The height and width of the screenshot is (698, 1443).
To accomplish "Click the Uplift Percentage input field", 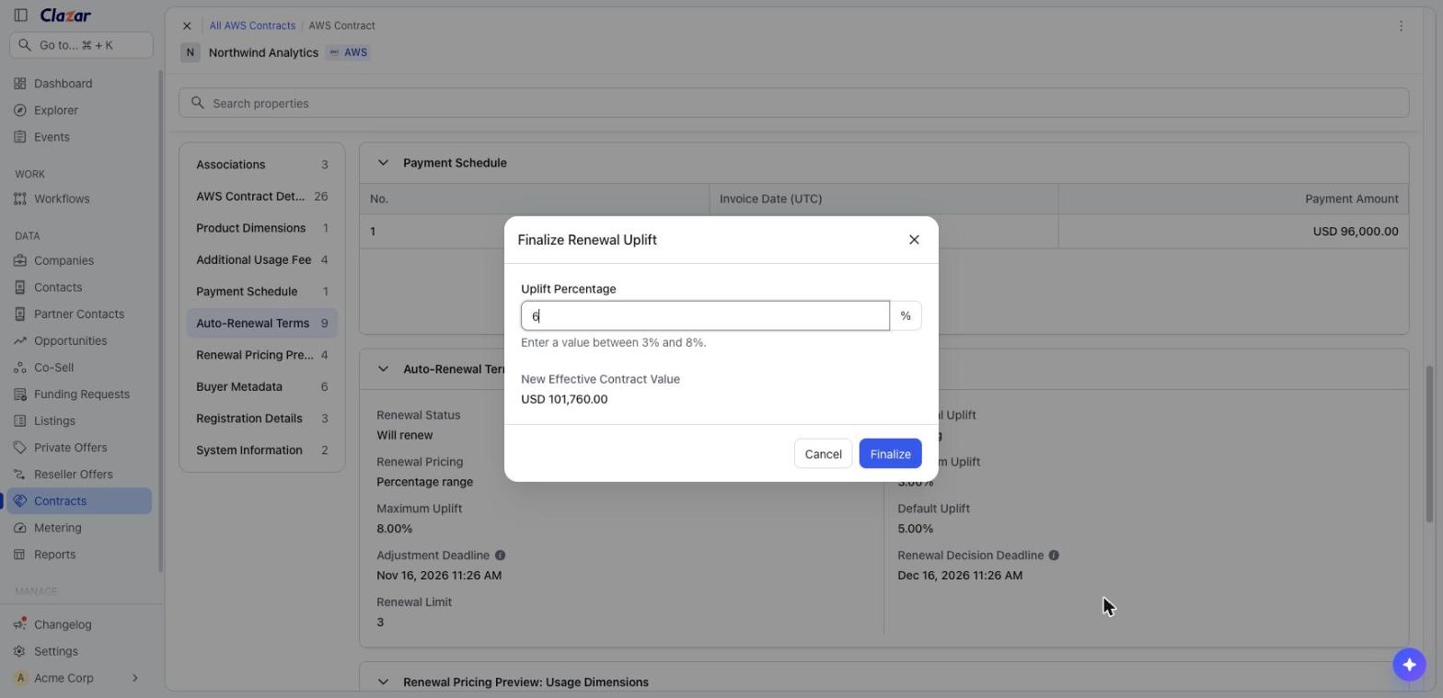I will click(x=705, y=315).
